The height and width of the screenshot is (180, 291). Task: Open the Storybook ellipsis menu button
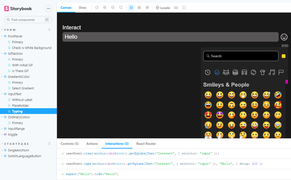[48, 9]
